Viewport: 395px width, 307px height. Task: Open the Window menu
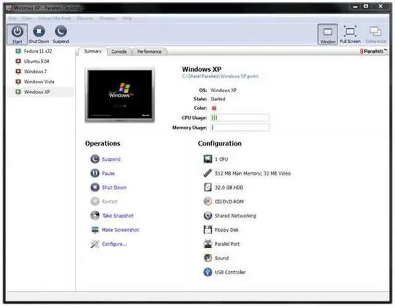click(x=107, y=19)
